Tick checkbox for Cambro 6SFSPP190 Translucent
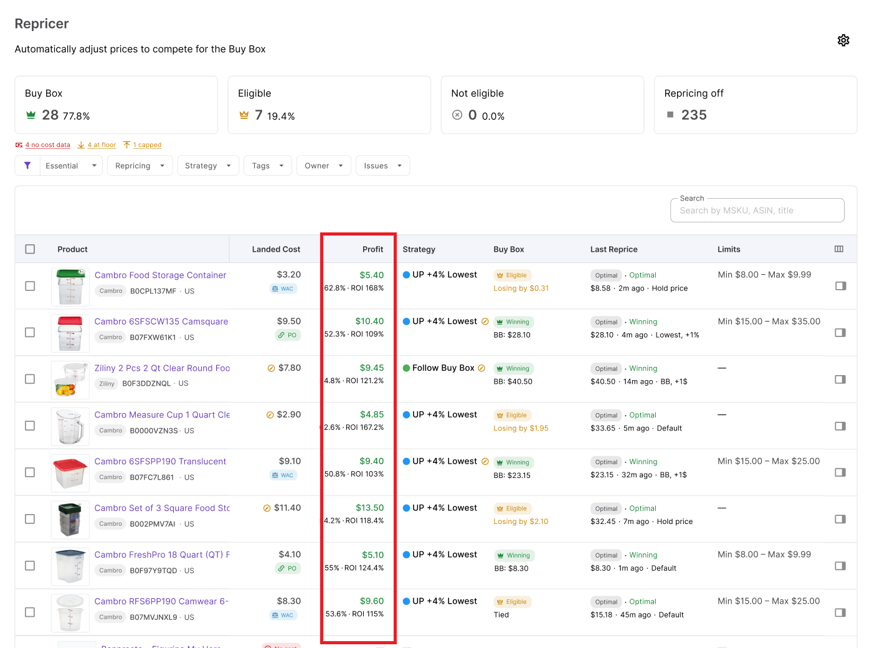 [30, 472]
